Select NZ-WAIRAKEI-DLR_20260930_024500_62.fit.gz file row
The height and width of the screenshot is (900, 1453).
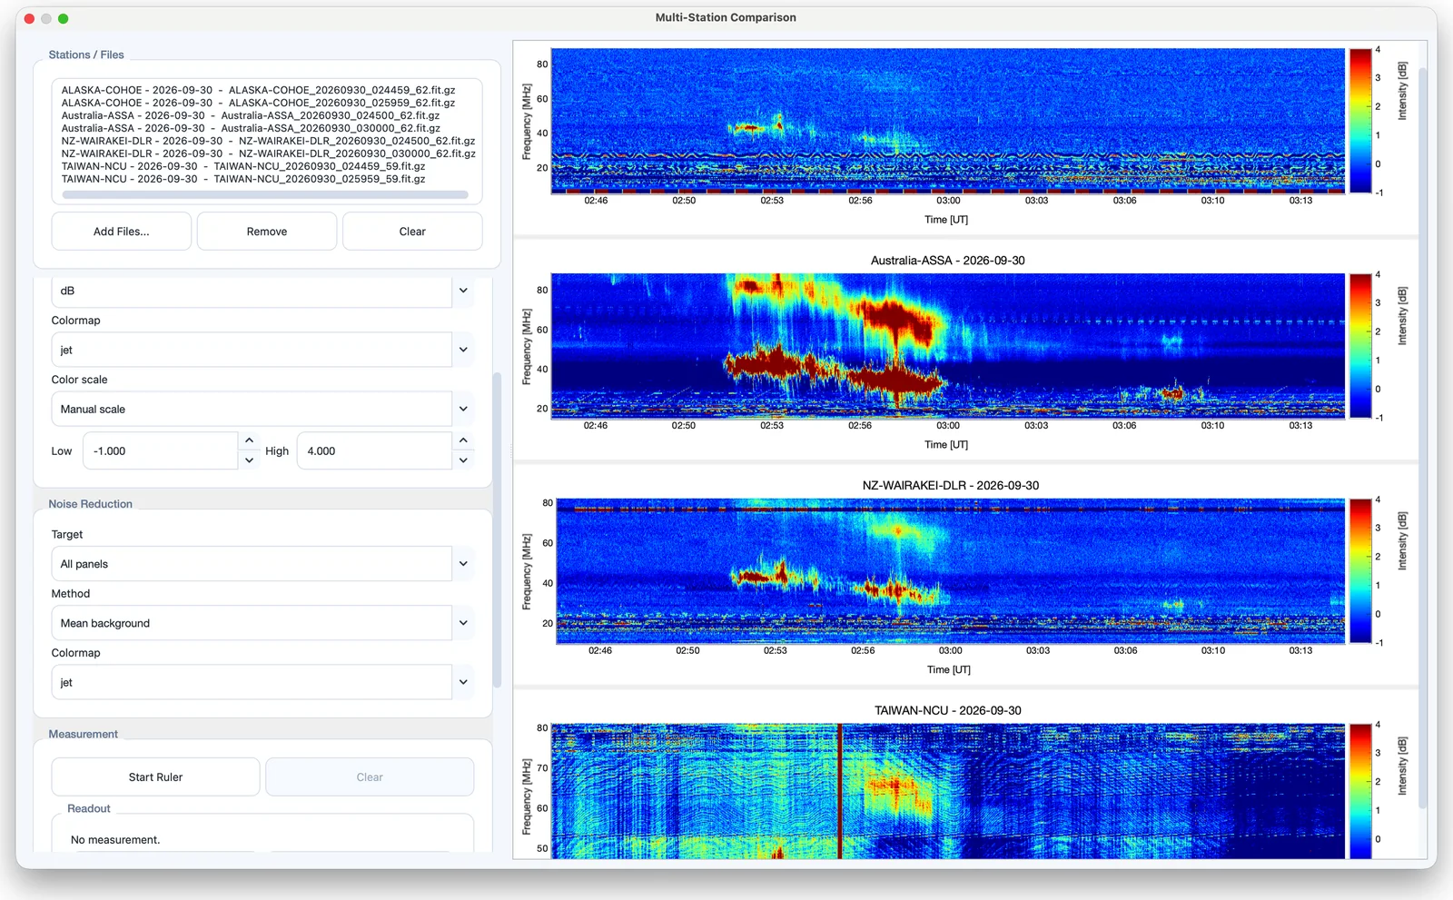click(x=268, y=141)
